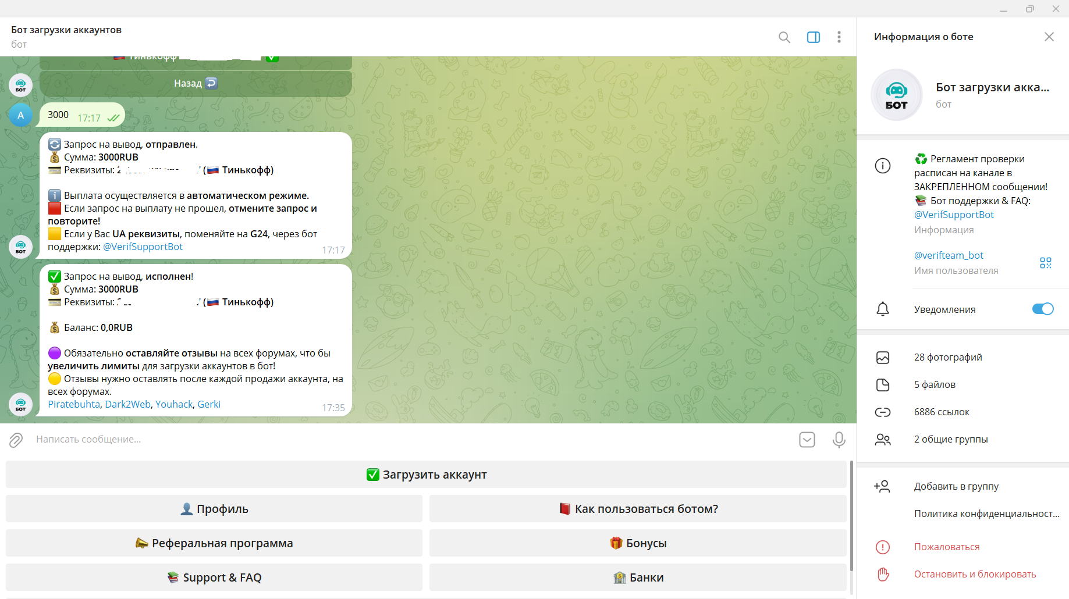
Task: Hide the bot keyboard with command icon
Action: pos(807,440)
